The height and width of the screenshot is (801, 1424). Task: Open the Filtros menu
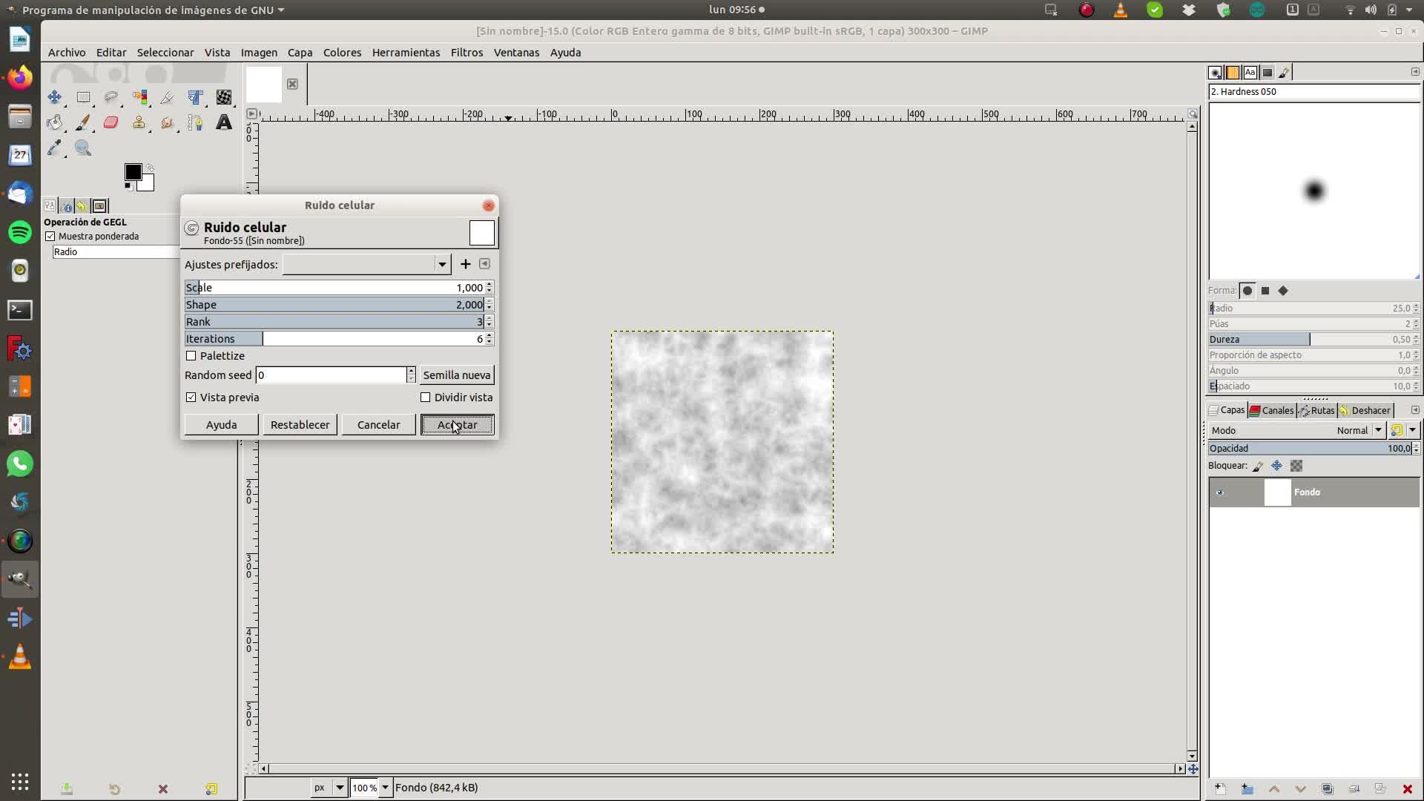[467, 53]
